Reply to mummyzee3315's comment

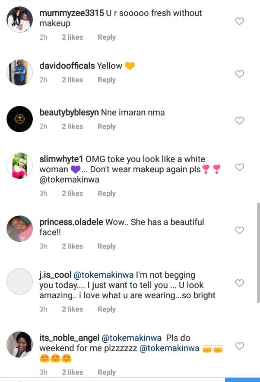pyautogui.click(x=106, y=38)
